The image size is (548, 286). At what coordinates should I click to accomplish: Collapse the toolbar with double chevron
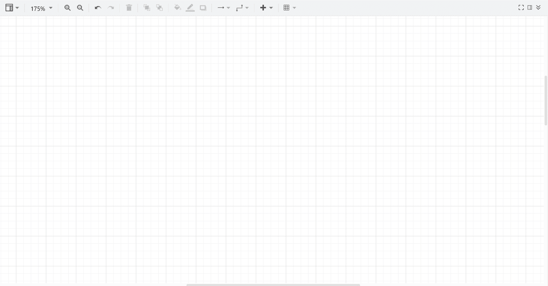point(538,7)
